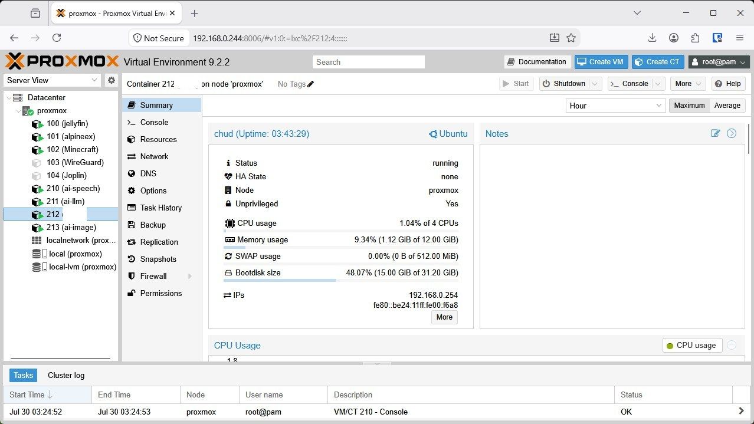
Task: Click the Create CT button
Action: pyautogui.click(x=658, y=62)
